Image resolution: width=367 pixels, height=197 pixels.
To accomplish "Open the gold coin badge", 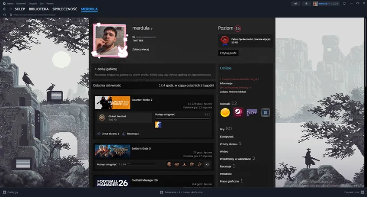I will click(x=225, y=112).
